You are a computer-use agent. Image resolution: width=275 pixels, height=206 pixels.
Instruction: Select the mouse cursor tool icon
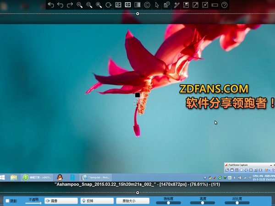157,5
